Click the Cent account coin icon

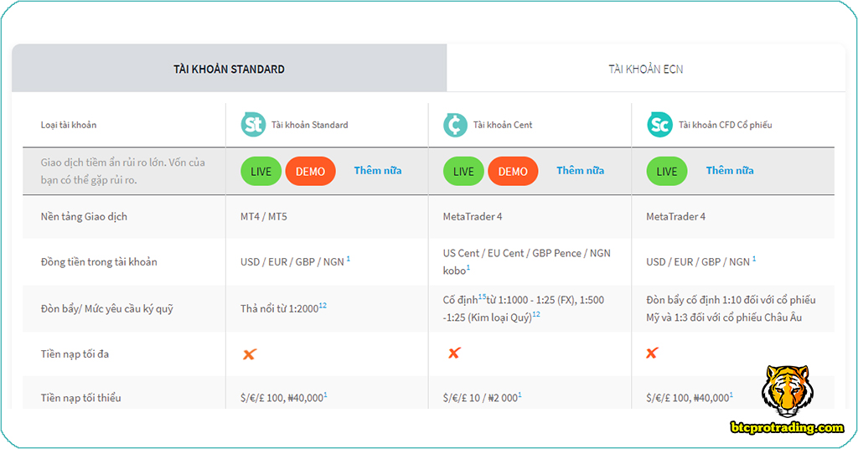[x=455, y=125]
